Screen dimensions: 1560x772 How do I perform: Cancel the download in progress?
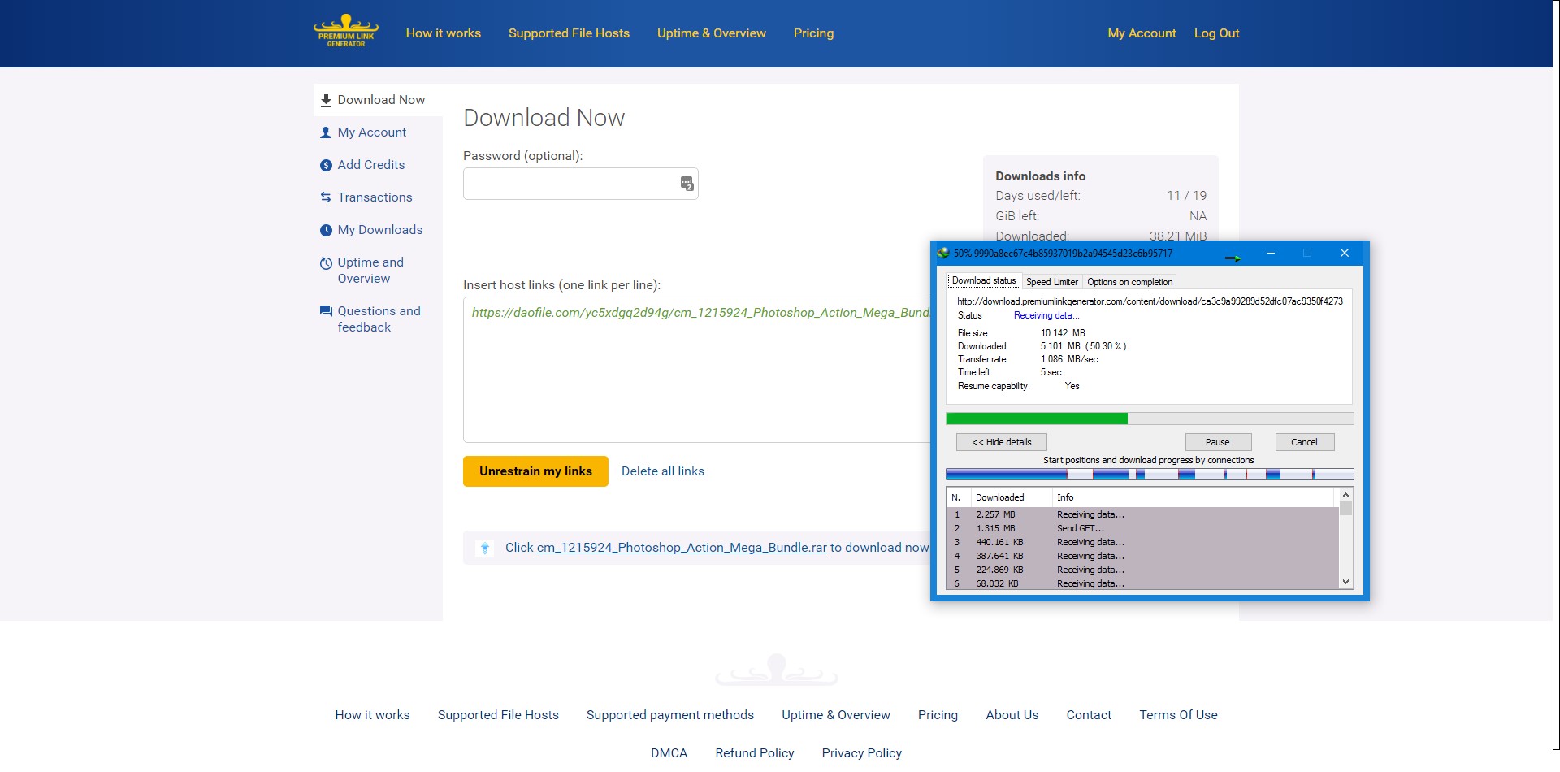(1304, 442)
